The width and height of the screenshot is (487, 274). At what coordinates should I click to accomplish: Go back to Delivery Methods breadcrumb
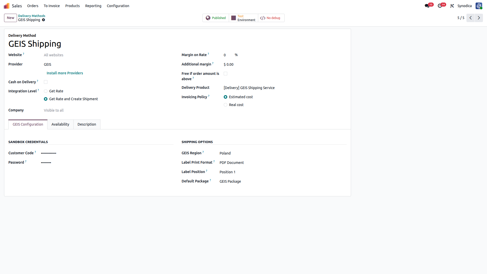32,16
